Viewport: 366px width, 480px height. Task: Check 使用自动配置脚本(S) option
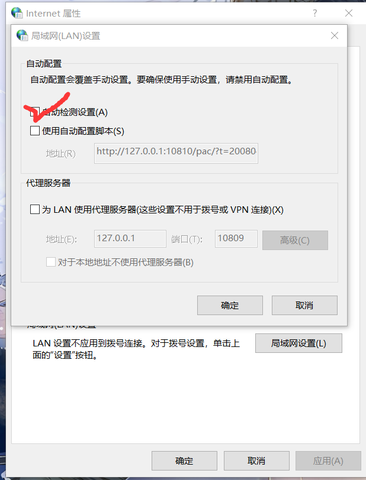point(35,131)
